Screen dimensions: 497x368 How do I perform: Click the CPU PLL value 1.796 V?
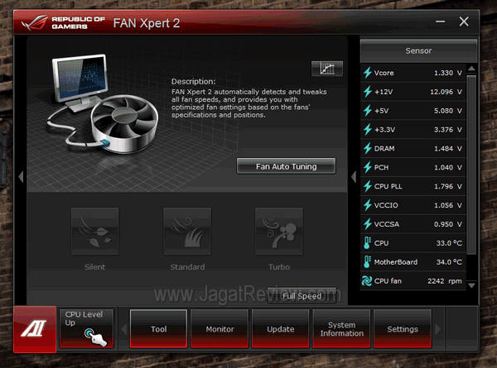(x=448, y=186)
